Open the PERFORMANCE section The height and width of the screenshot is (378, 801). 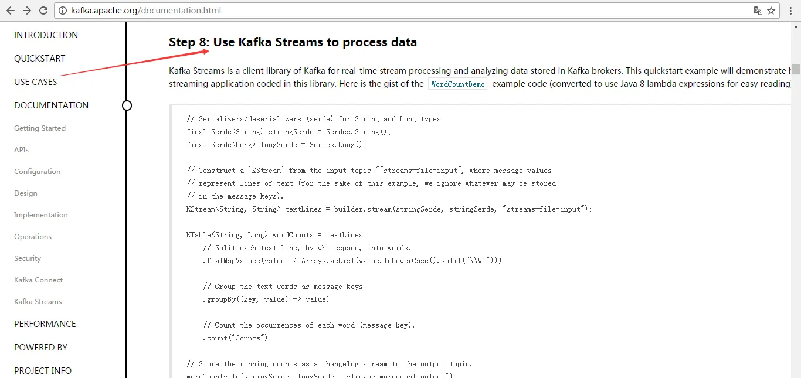[x=45, y=324]
